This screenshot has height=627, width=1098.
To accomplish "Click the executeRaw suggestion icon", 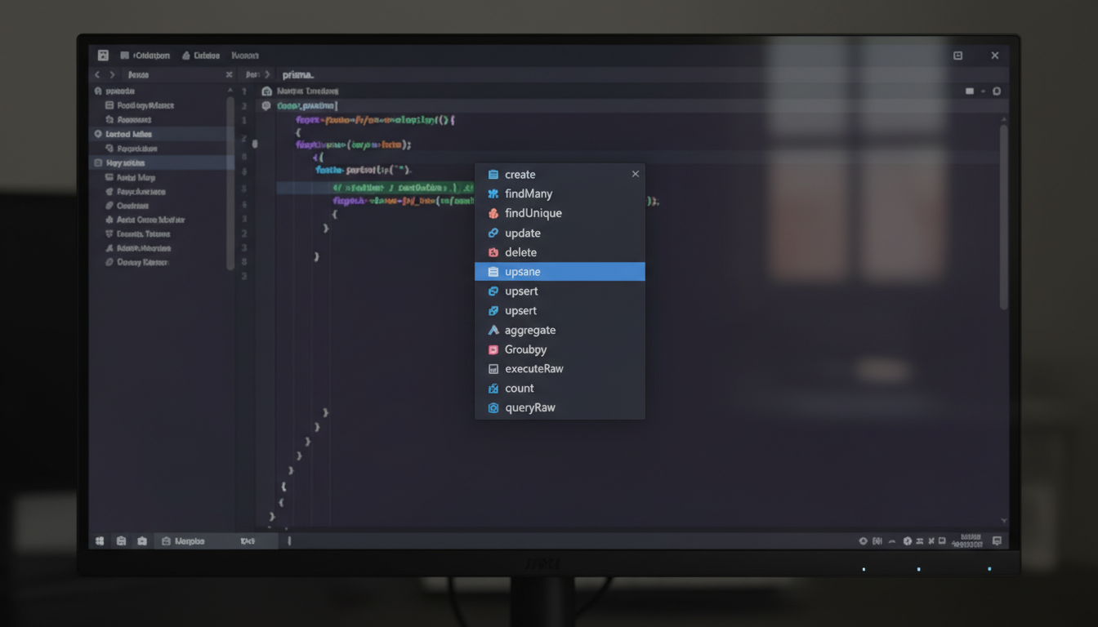I will coord(493,369).
